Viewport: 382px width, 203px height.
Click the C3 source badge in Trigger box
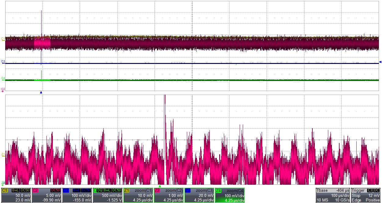[x=369, y=191]
